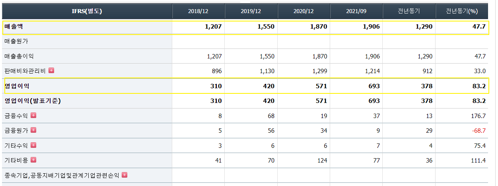Select the 매출총이익 row label
The height and width of the screenshot is (186, 498).
19,56
